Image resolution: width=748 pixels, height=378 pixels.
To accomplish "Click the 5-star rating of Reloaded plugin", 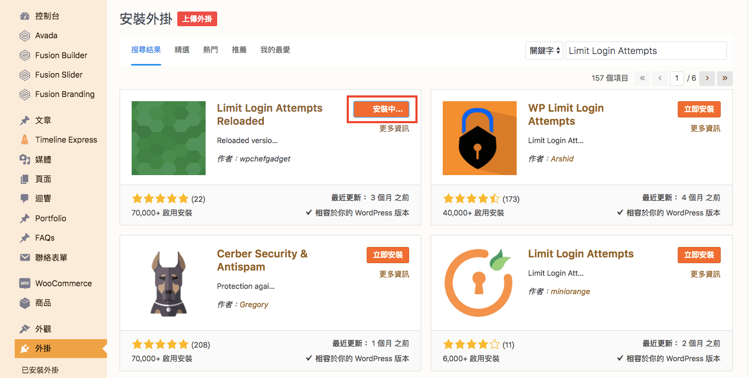I will tap(160, 199).
